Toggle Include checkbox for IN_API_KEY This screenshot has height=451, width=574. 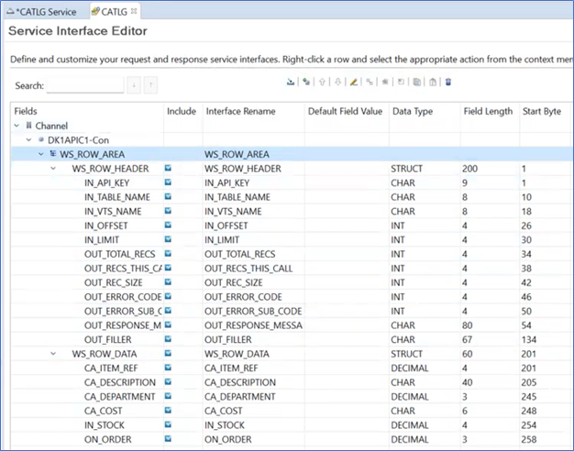(168, 182)
